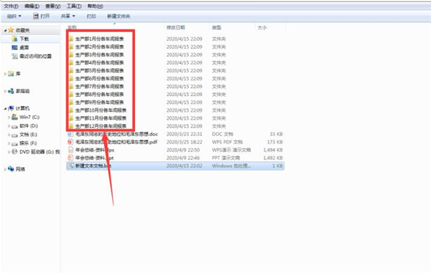Select folder icon of 生产部1月份各车间报表

[x=71, y=39]
